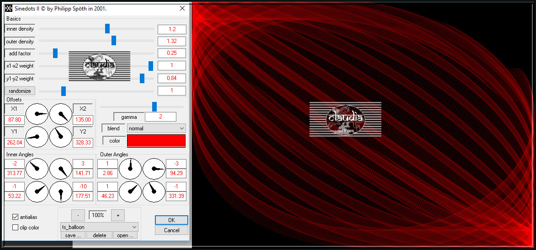Click the inner angle dial beside 141.71
Viewport: 536px width, 250px height.
point(61,169)
